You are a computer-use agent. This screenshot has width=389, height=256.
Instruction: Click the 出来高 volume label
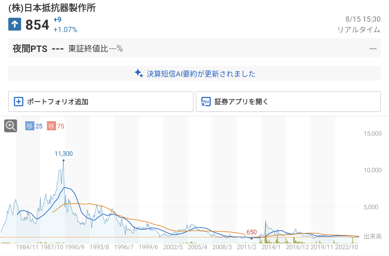click(x=372, y=237)
